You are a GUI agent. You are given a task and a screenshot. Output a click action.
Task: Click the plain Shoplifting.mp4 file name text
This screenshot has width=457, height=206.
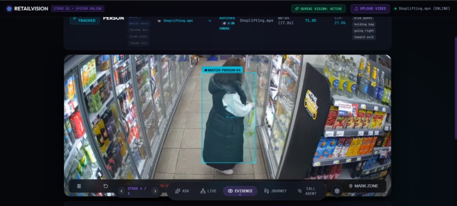pos(256,20)
